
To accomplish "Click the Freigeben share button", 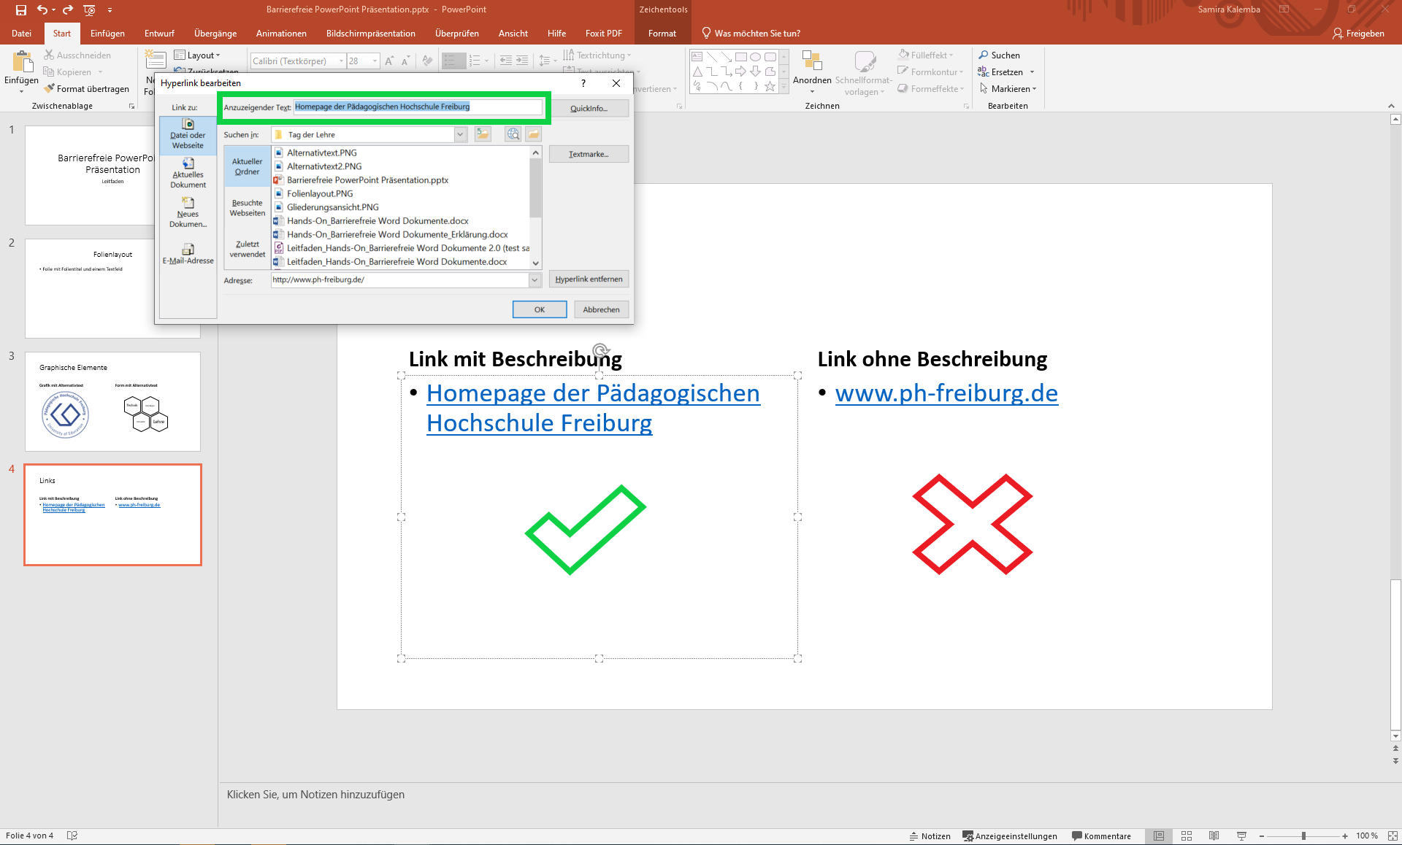I will pyautogui.click(x=1358, y=34).
